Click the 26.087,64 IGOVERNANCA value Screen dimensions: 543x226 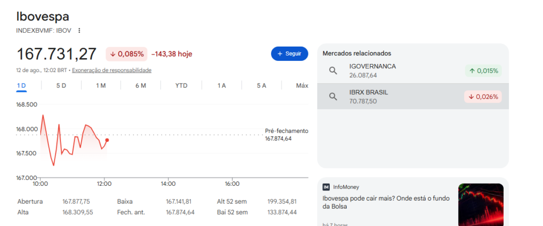pos(363,75)
